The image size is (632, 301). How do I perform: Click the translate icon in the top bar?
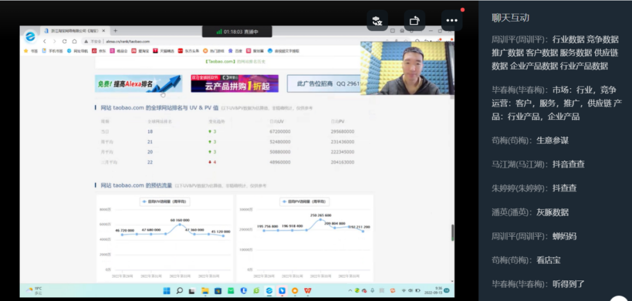click(377, 20)
